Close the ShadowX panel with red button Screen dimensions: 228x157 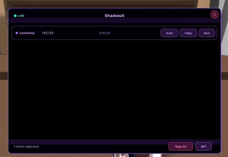[215, 15]
